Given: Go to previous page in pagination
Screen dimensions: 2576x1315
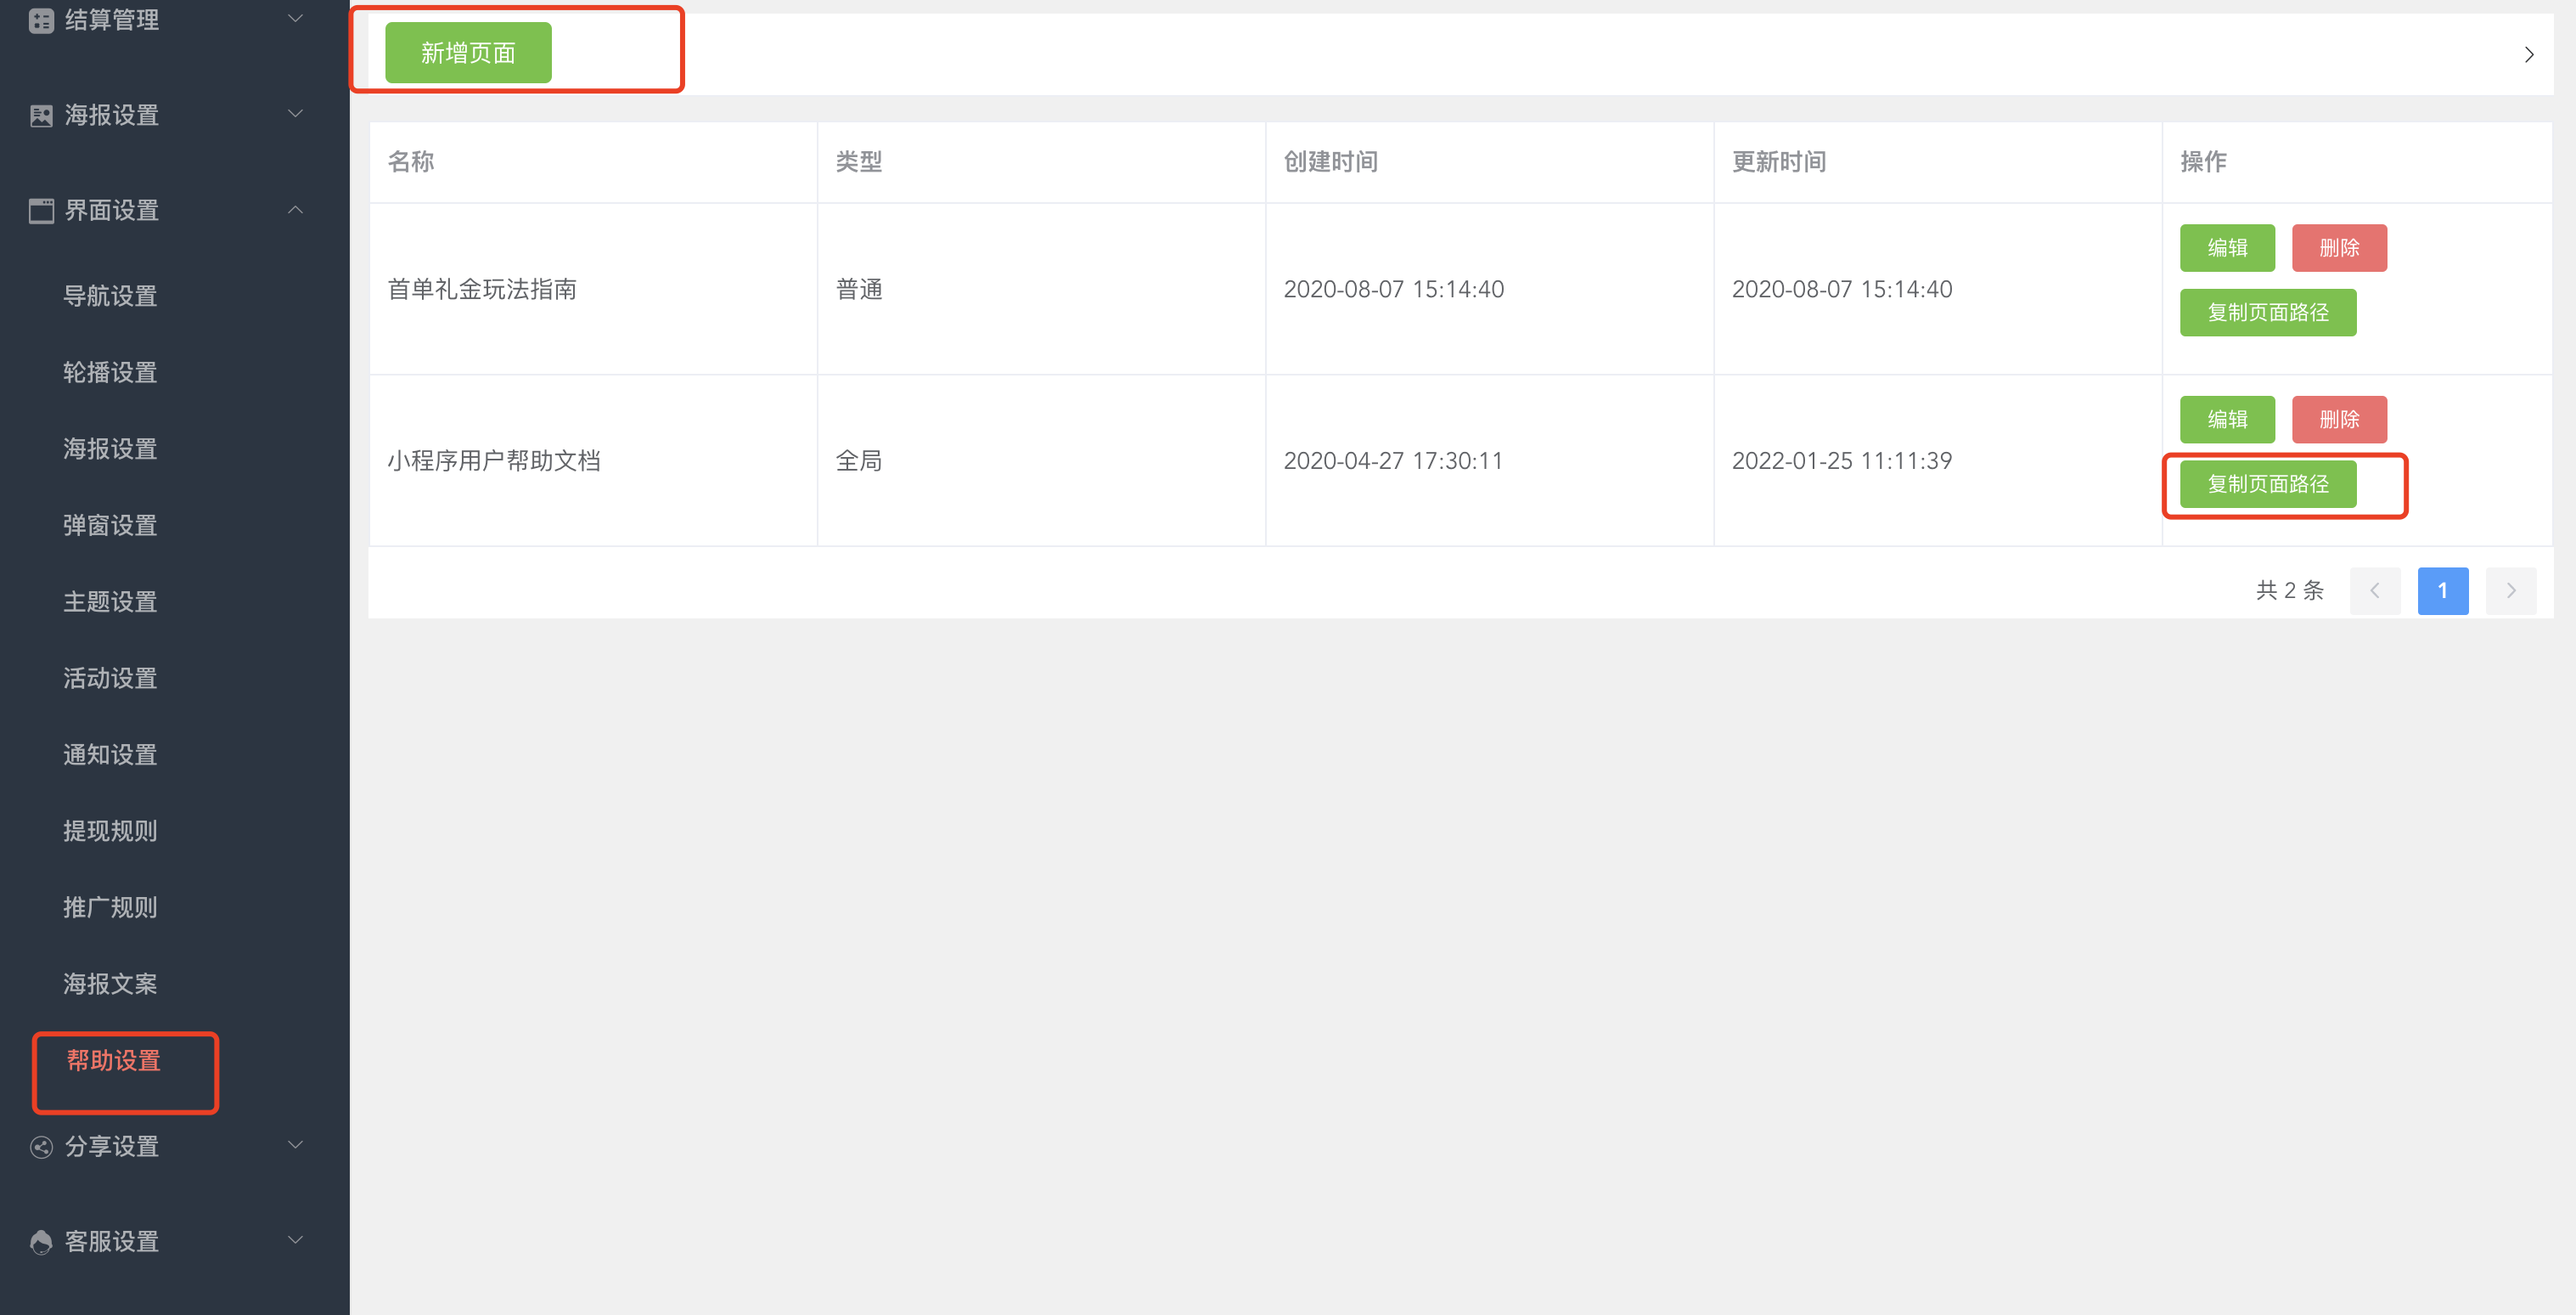Looking at the screenshot, I should tap(2374, 590).
